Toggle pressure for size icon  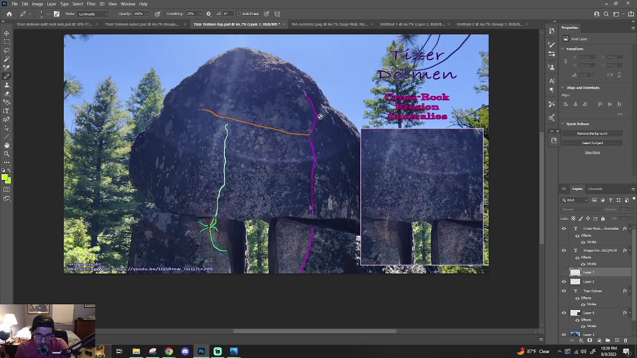coord(267,14)
